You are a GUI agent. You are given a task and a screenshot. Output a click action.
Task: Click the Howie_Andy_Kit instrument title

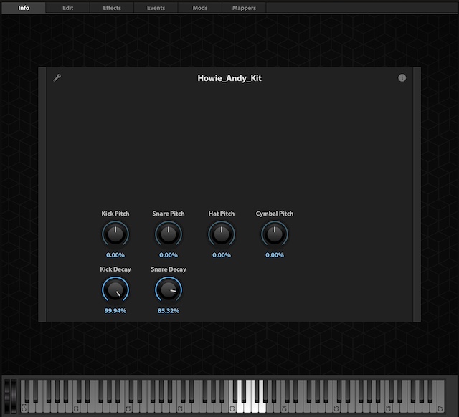[x=229, y=77]
